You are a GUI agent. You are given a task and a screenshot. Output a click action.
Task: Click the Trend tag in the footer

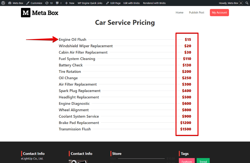point(203,161)
